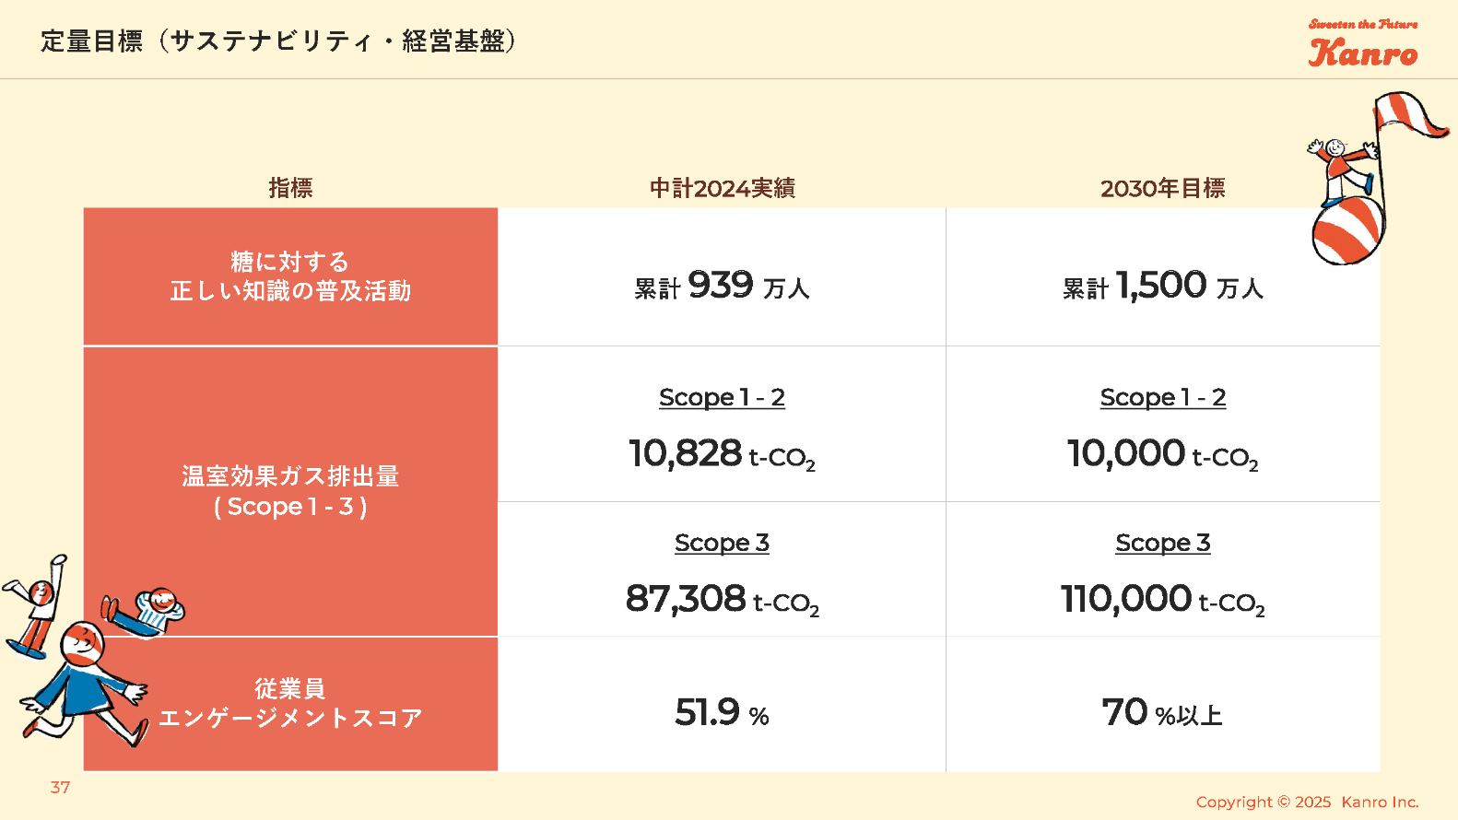Click the 累計 939 万人 value
The width and height of the screenshot is (1458, 820).
coord(722,286)
